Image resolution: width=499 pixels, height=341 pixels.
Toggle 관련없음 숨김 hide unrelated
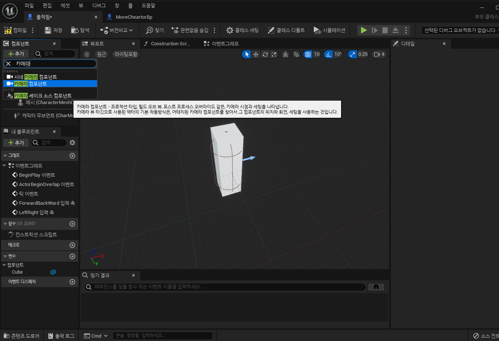[x=190, y=30]
